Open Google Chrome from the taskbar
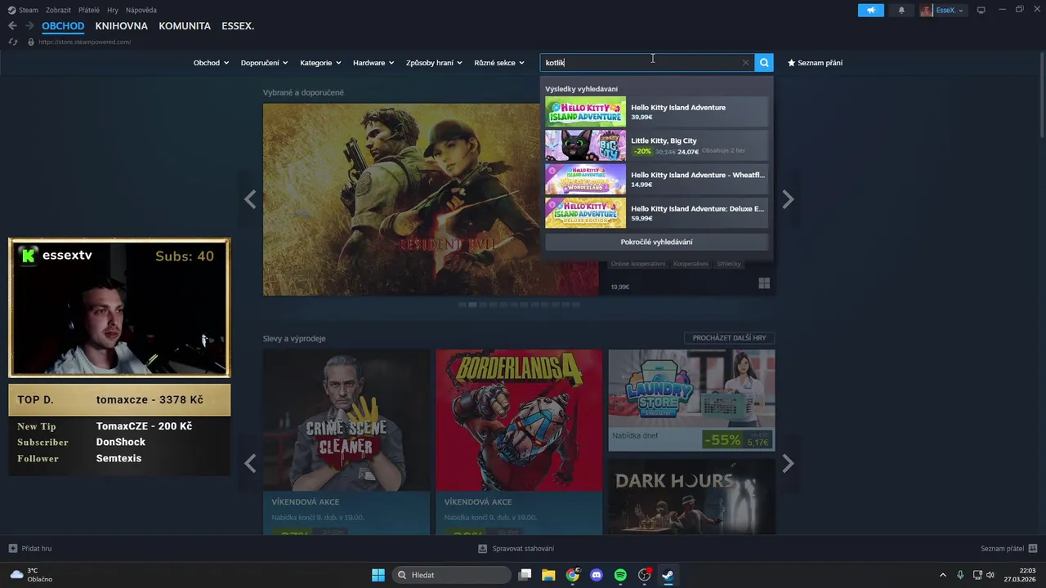Screen dimensions: 1046x588 point(573,575)
